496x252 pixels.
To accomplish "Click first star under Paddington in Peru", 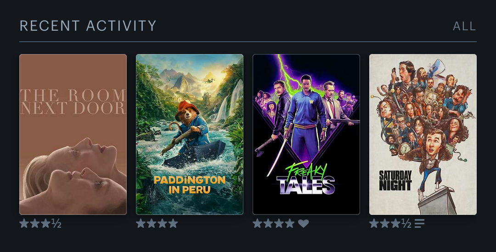I will point(141,224).
